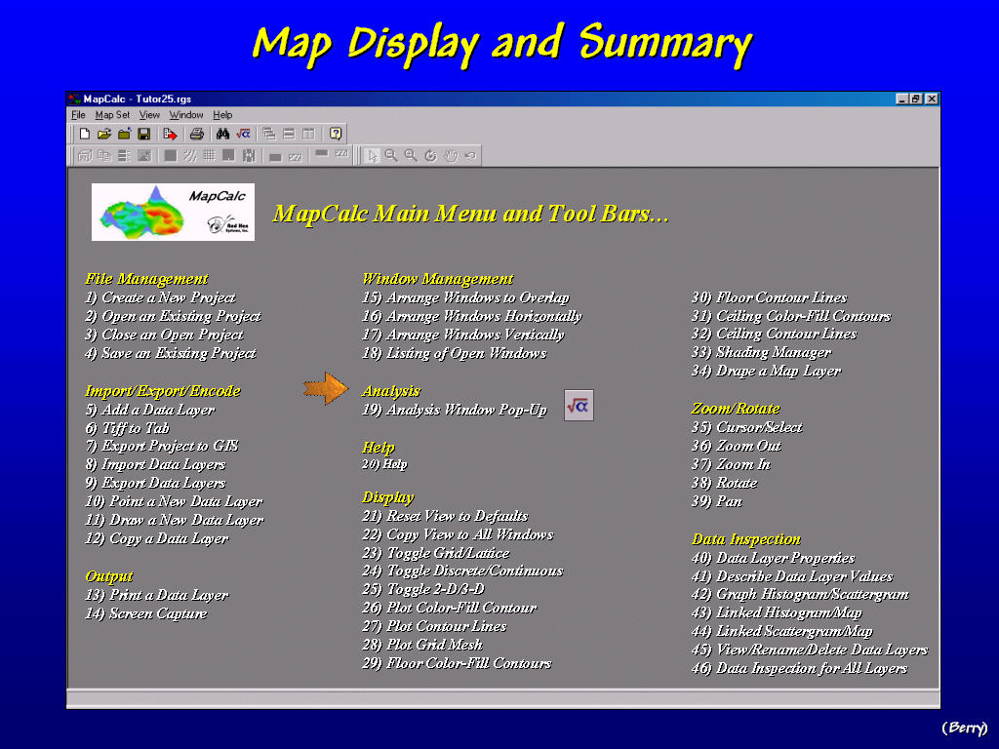Select the Pan hand tool
Image resolution: width=999 pixels, height=749 pixels.
click(x=451, y=155)
